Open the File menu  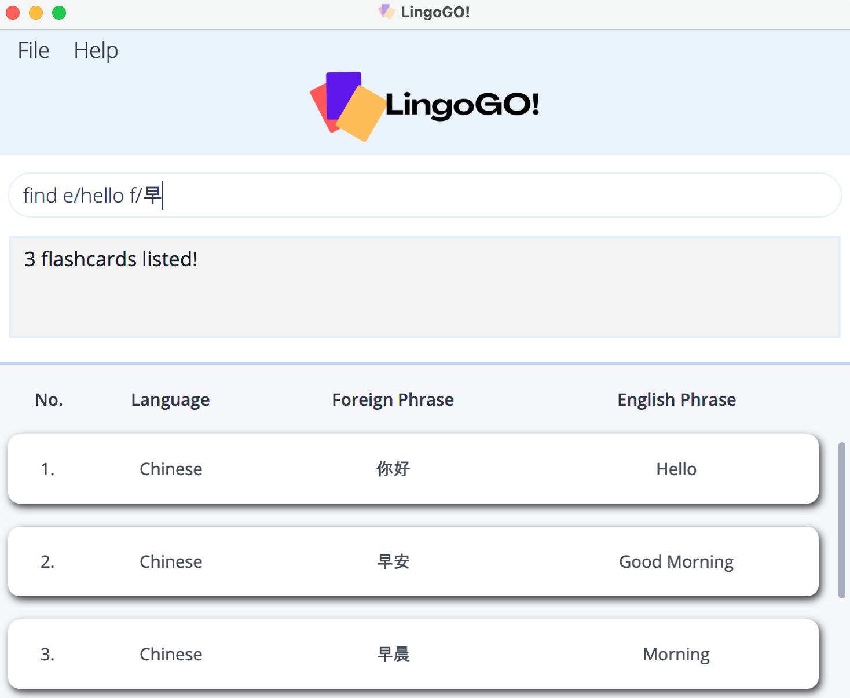click(34, 50)
